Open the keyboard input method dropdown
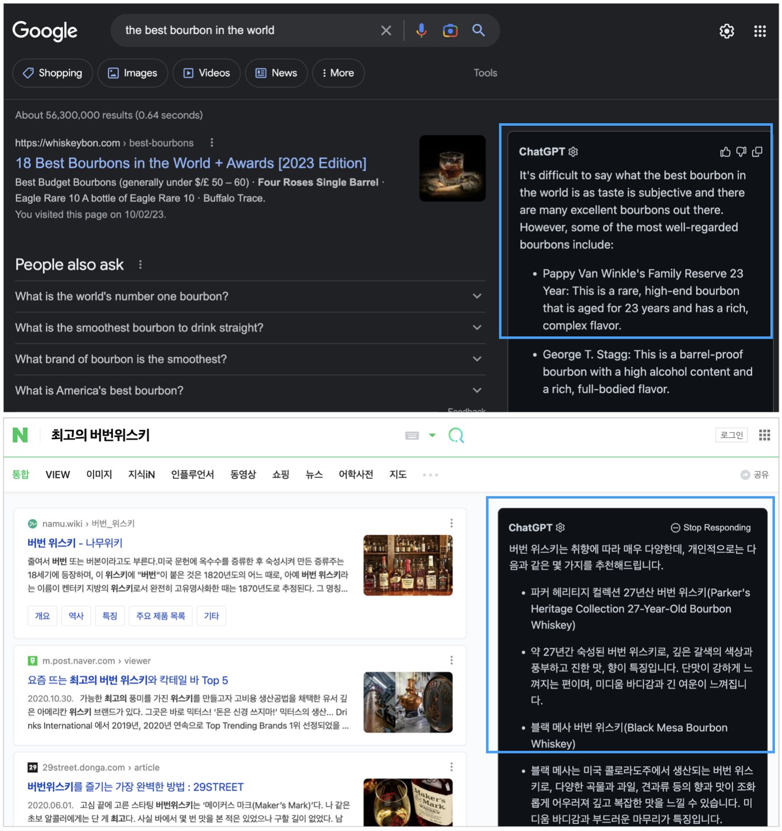Image resolution: width=782 pixels, height=831 pixels. coord(432,435)
